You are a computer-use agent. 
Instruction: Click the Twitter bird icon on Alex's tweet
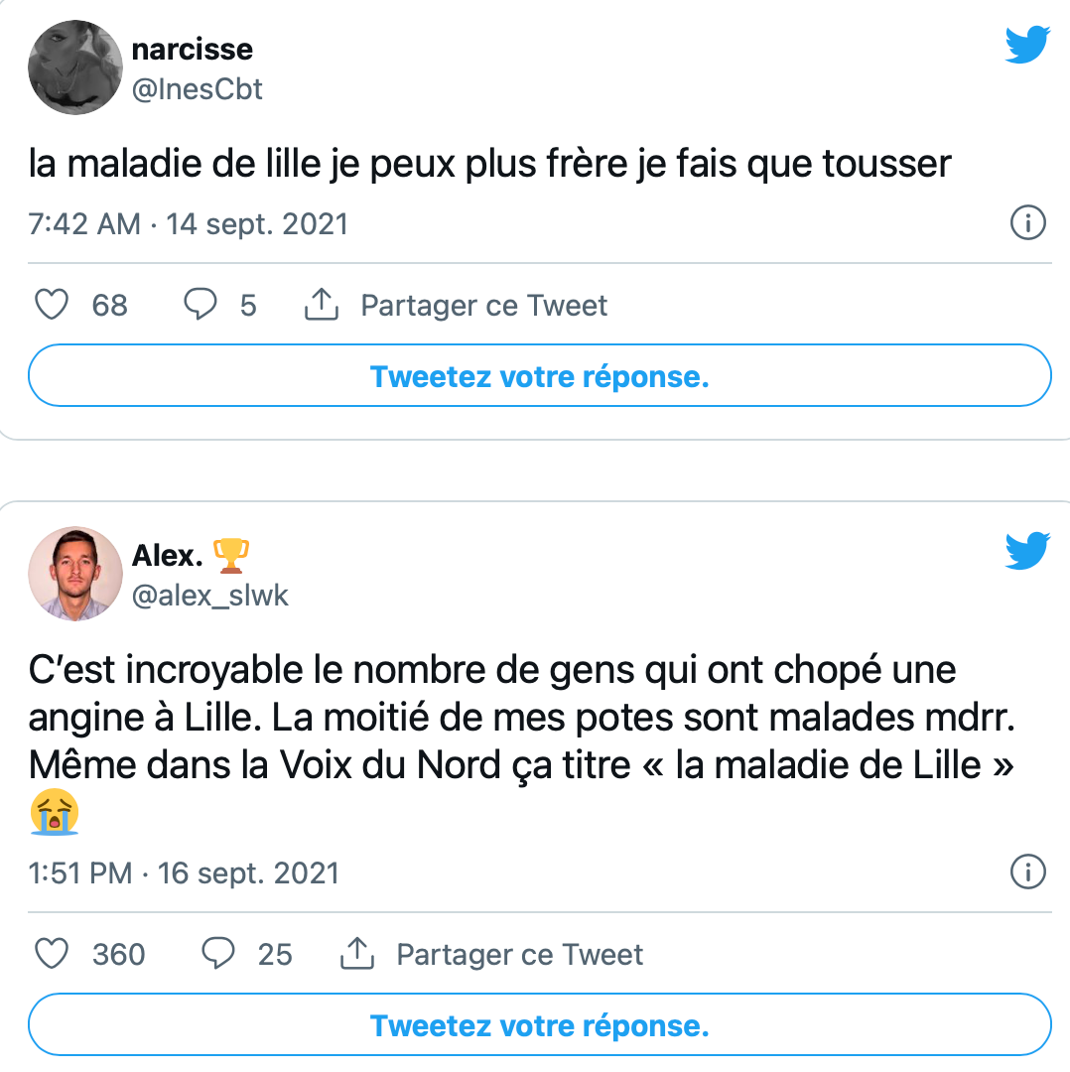1026,551
